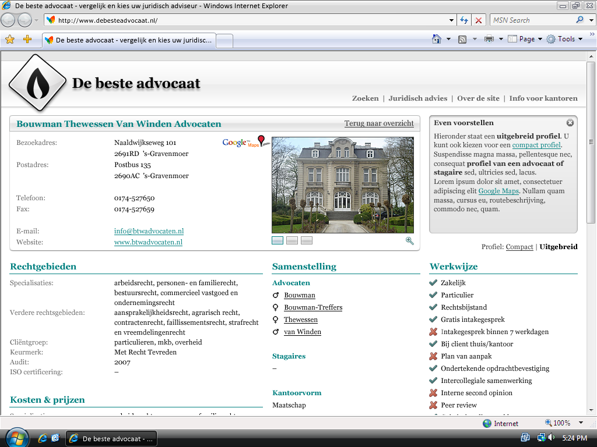
Task: Select the third photo thumbnail indicator
Action: point(307,240)
